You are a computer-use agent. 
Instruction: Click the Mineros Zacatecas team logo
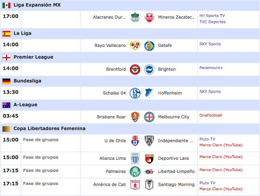tap(149, 17)
